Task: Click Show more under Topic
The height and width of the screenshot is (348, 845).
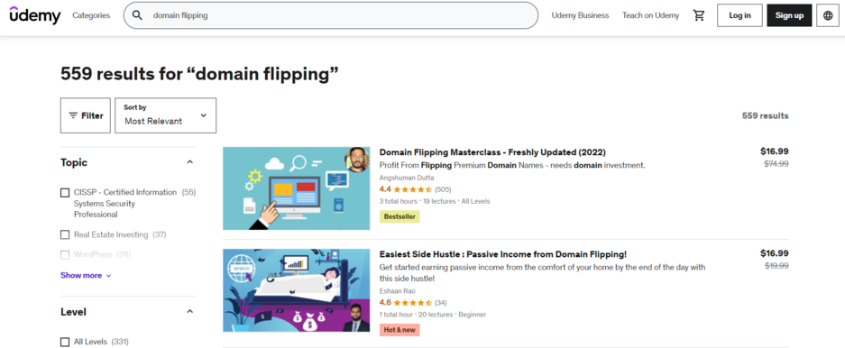Action: [86, 275]
